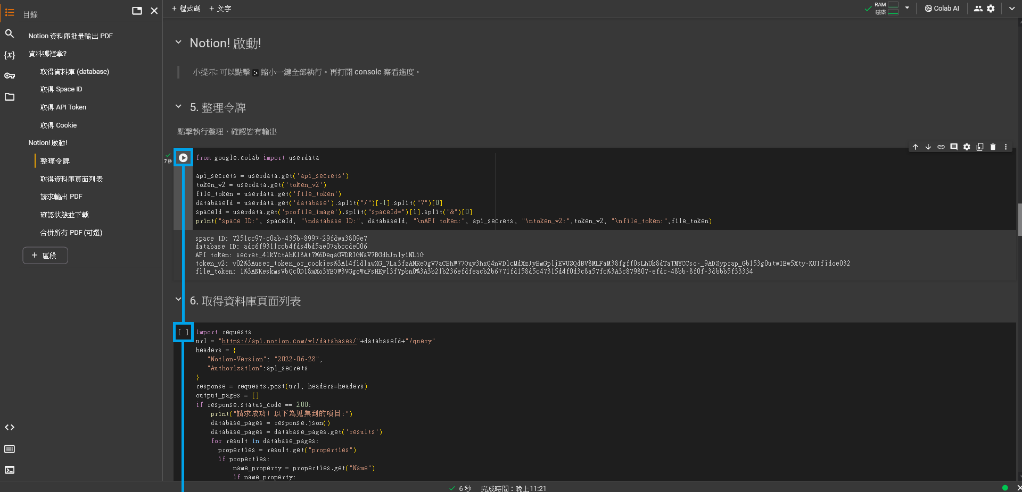Collapse the Notion! 啟動! section

tap(178, 42)
